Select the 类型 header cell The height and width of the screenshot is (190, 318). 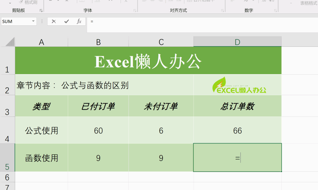click(x=41, y=106)
